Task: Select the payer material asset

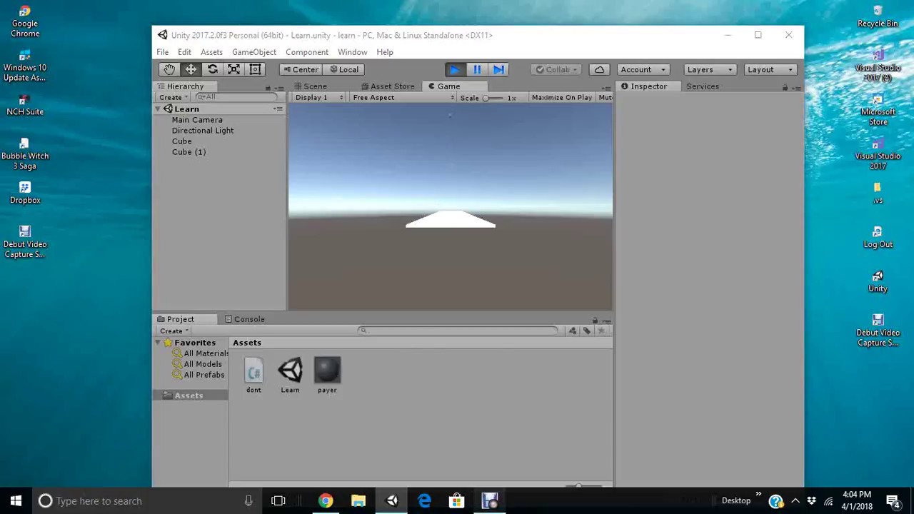Action: (x=327, y=376)
